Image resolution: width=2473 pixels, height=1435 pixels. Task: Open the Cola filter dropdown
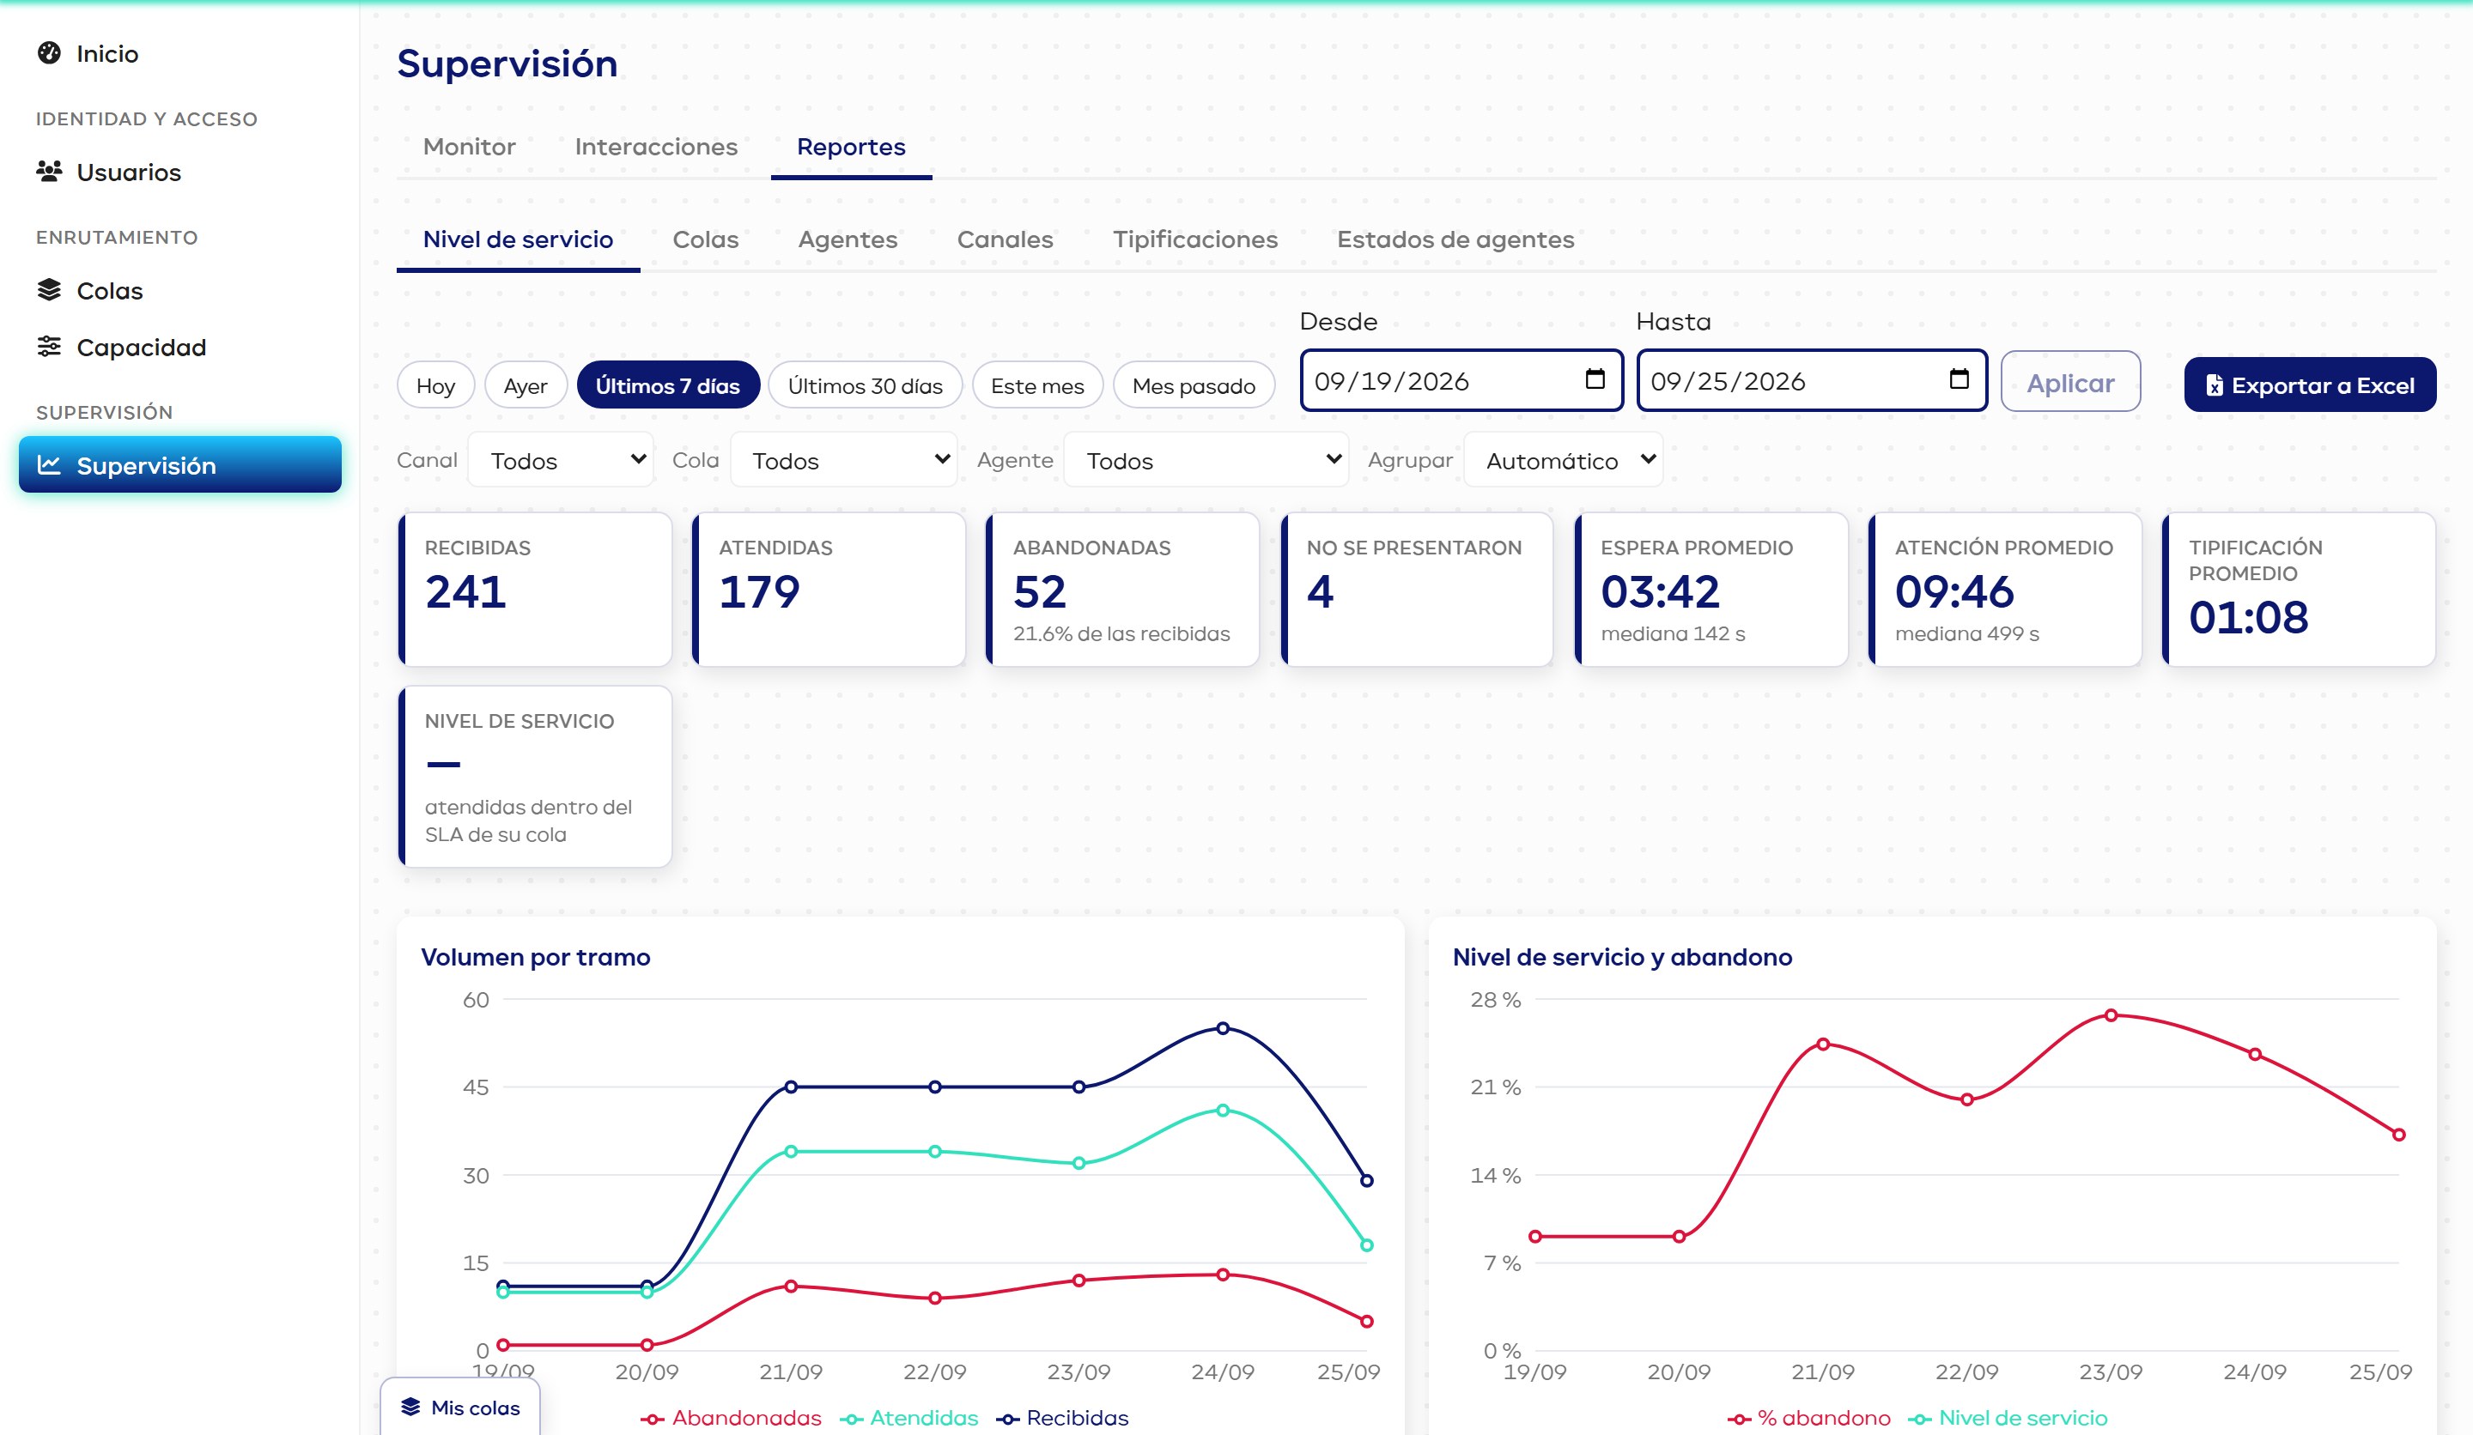pyautogui.click(x=844, y=460)
